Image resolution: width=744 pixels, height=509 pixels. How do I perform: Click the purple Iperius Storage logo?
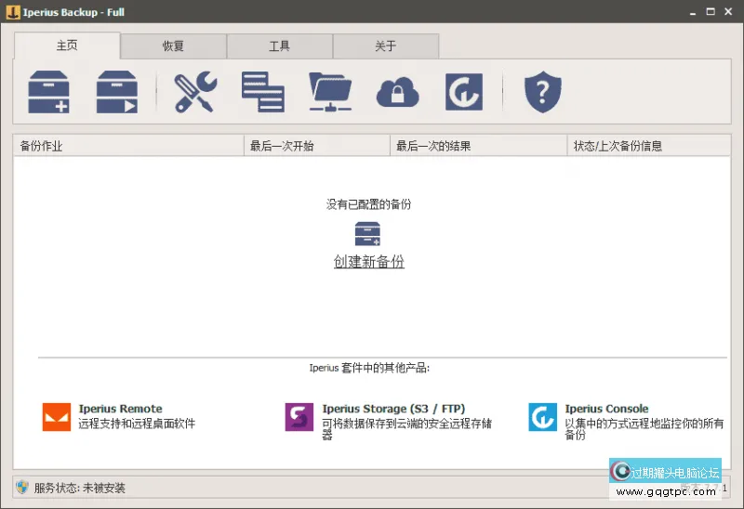point(299,417)
